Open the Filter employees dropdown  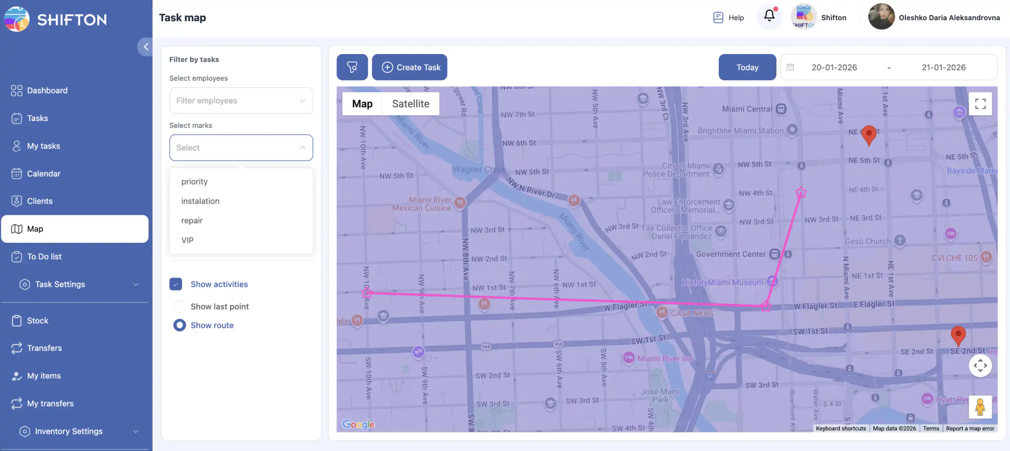point(241,101)
